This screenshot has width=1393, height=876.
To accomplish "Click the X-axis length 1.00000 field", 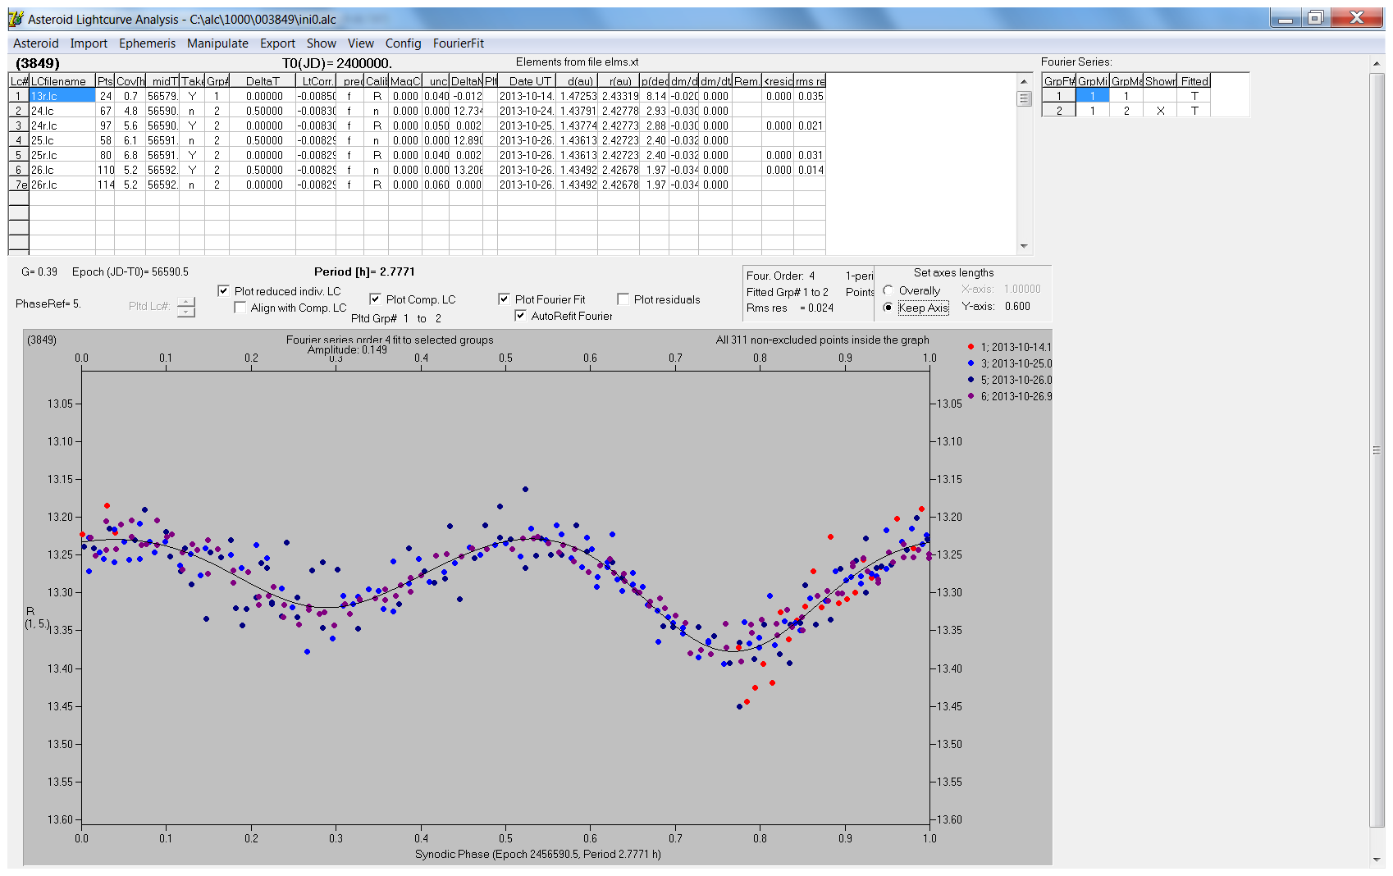I will tap(1022, 289).
